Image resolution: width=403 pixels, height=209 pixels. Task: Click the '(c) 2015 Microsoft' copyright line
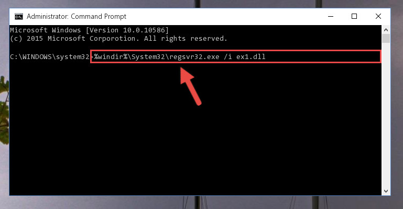48,39
